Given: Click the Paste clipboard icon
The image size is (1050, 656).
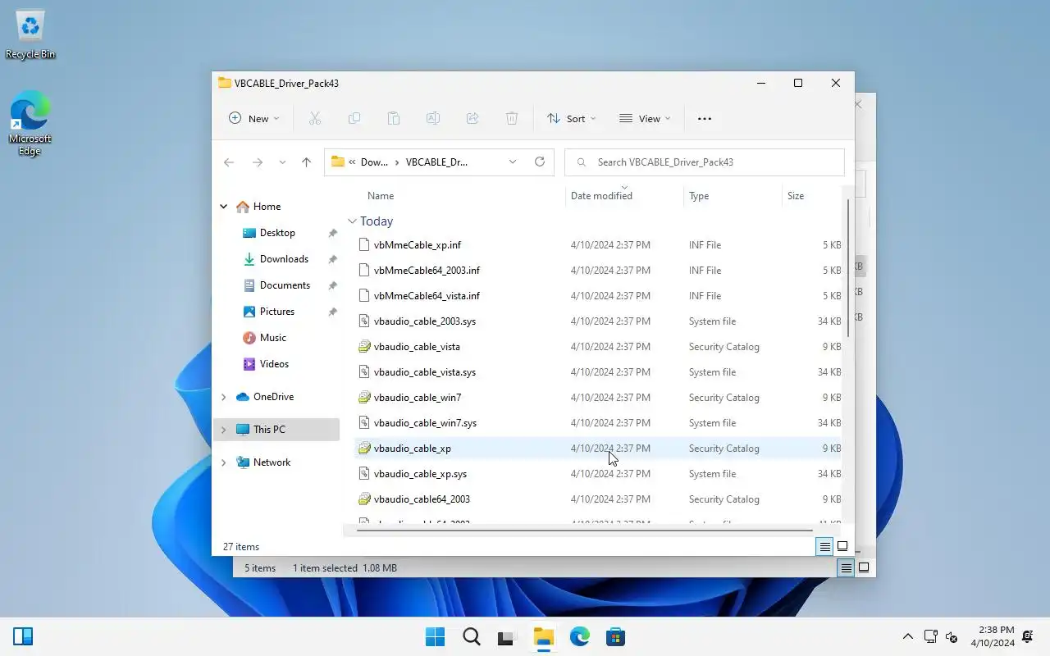Looking at the screenshot, I should click(x=394, y=118).
